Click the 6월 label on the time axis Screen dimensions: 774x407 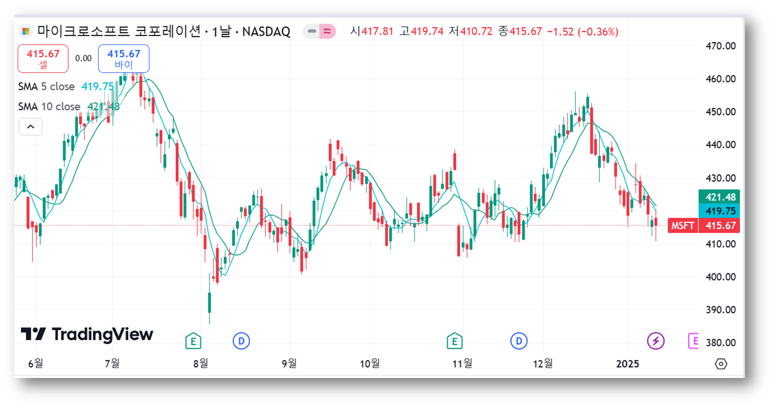(x=36, y=364)
